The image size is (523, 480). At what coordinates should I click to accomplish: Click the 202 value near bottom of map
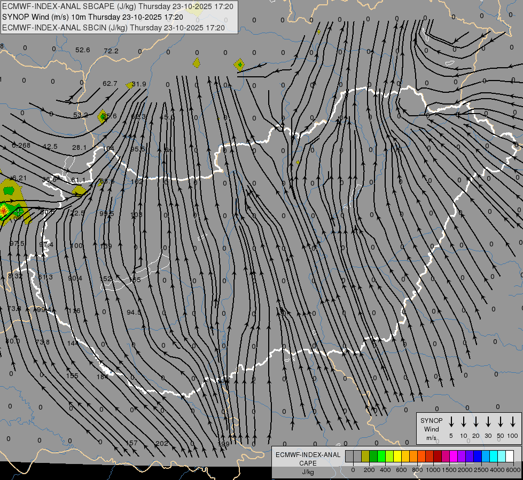(x=162, y=443)
